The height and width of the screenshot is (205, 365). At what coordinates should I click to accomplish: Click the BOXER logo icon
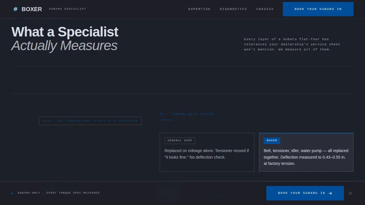click(x=15, y=9)
